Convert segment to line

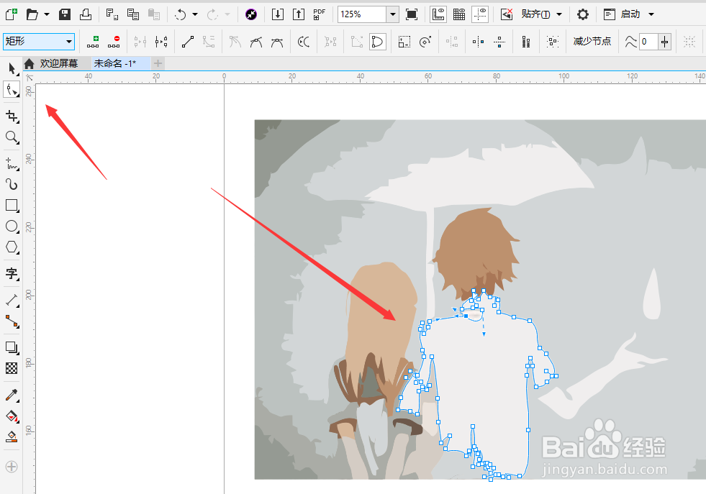point(188,42)
